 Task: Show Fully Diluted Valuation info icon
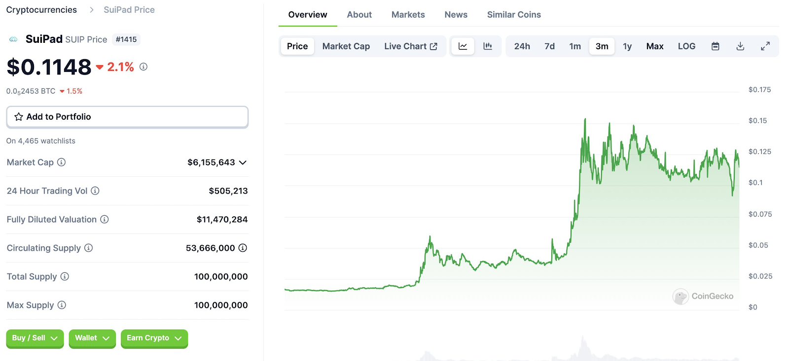pos(105,219)
